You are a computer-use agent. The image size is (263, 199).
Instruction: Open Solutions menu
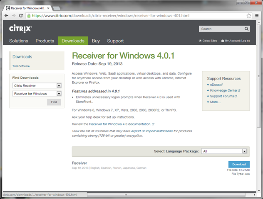tap(19, 41)
